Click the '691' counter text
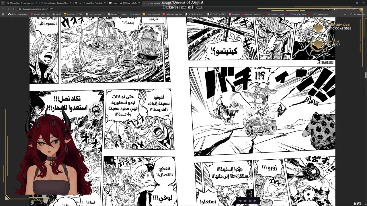367x206 pixels. click(x=358, y=203)
